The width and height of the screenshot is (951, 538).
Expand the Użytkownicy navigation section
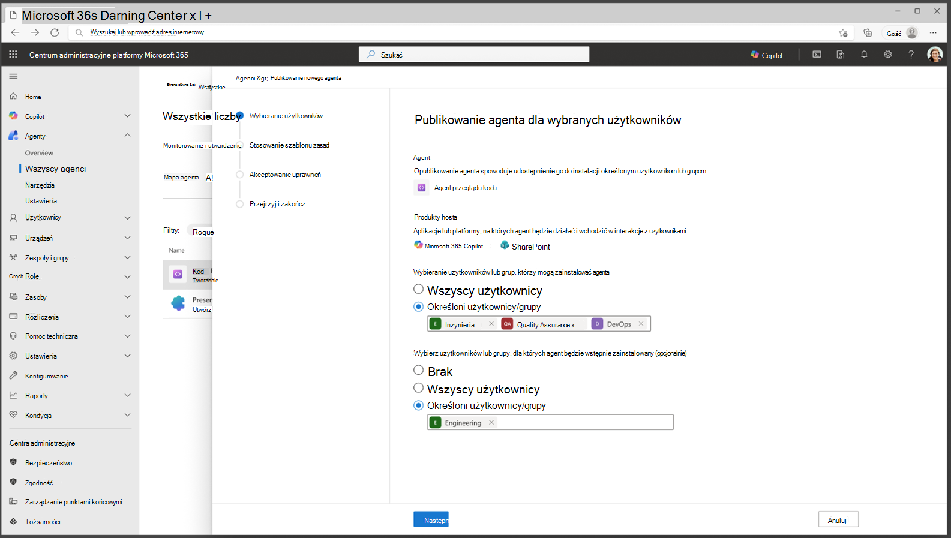click(127, 218)
